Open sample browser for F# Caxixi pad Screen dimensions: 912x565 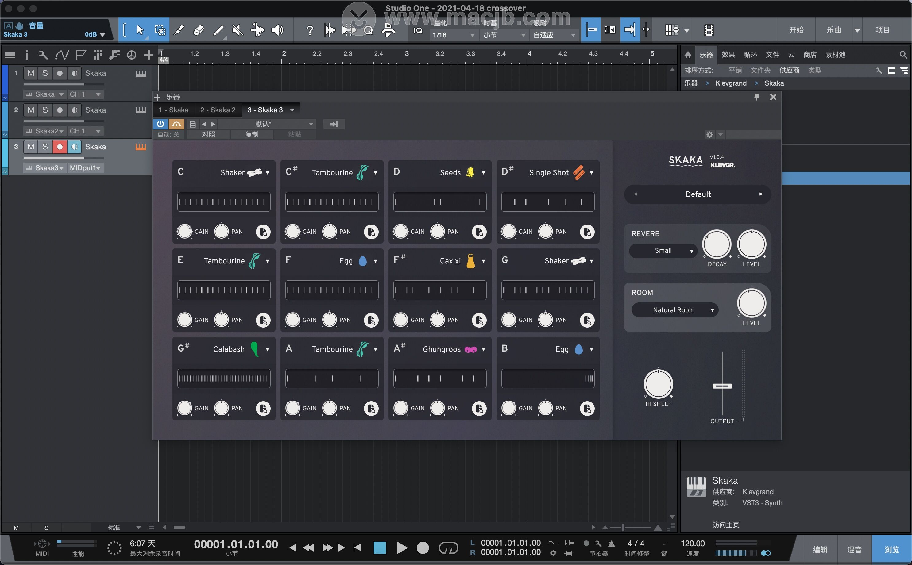pos(479,320)
